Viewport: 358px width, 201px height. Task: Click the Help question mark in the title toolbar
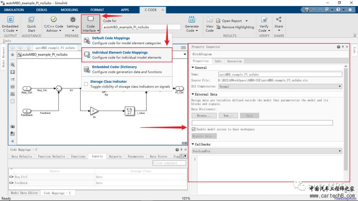pos(338,10)
